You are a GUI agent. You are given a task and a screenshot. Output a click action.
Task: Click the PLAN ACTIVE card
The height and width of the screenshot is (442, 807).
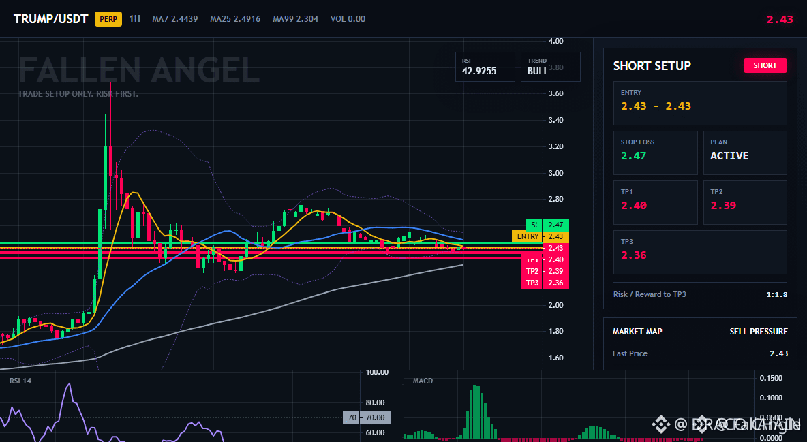coord(745,153)
